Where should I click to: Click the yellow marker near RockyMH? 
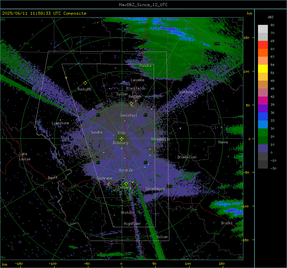[x=85, y=83]
